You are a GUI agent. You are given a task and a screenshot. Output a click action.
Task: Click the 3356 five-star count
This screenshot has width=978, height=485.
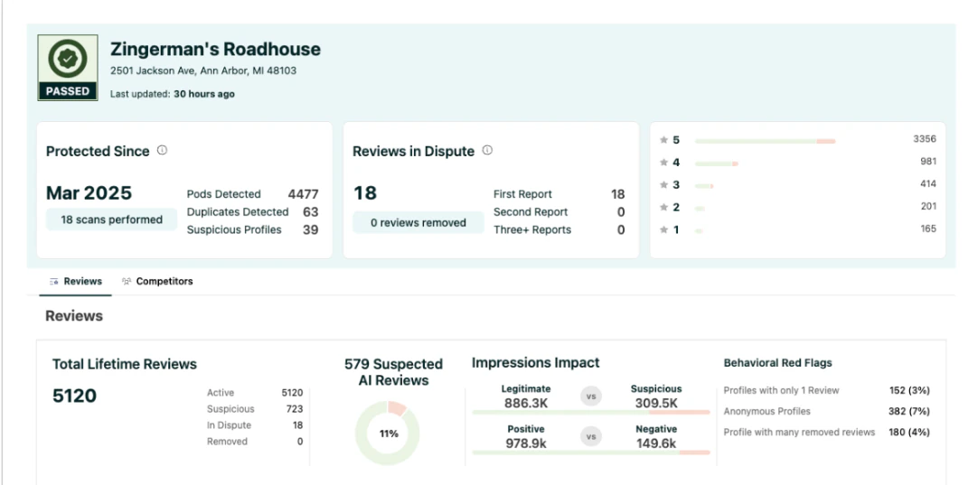(x=925, y=139)
